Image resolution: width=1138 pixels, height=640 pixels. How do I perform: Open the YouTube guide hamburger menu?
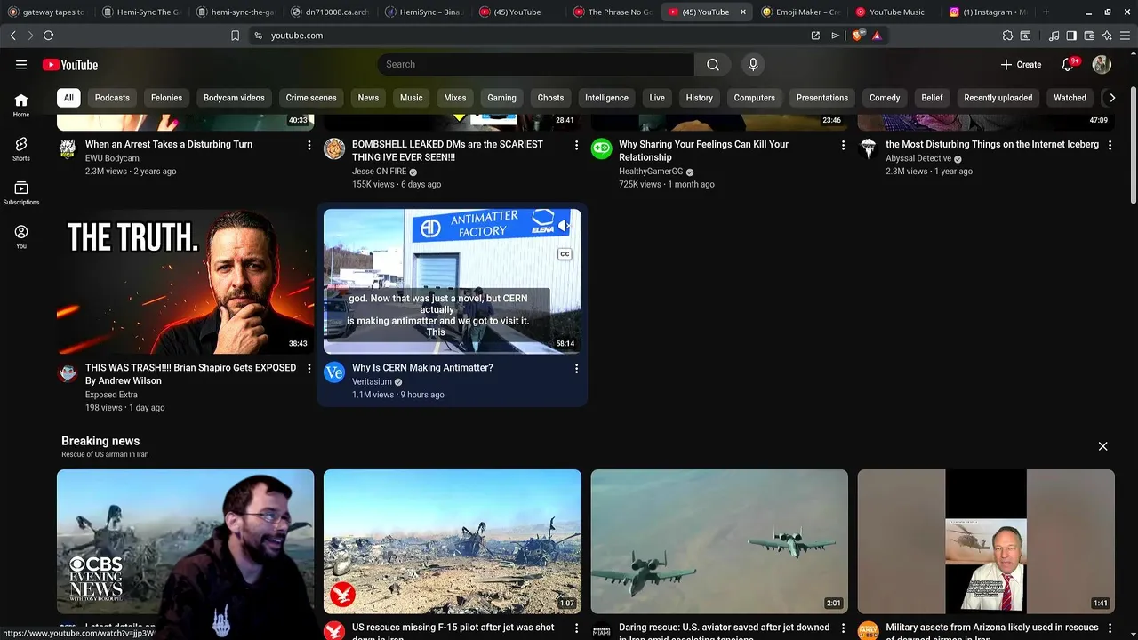pos(21,64)
